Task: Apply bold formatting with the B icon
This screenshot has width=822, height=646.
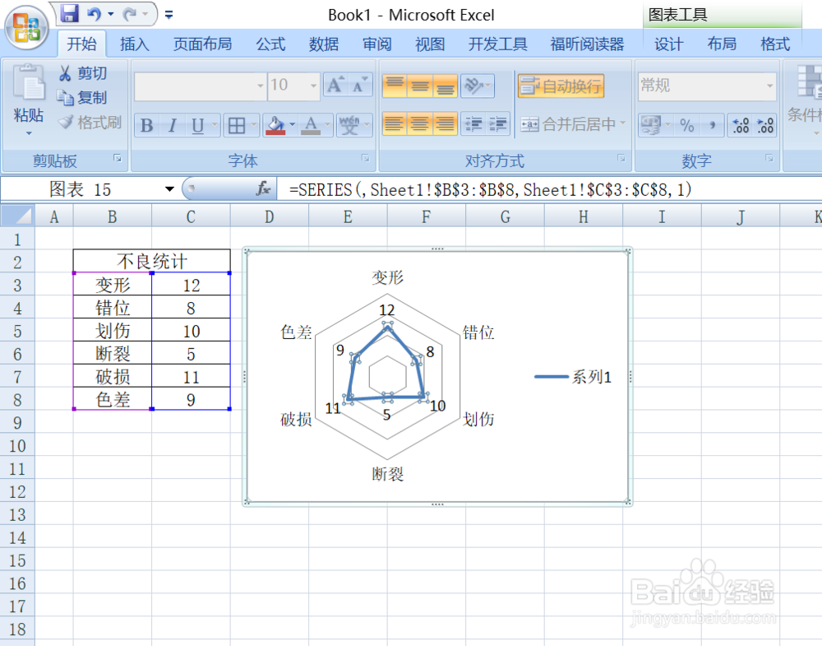Action: (145, 126)
